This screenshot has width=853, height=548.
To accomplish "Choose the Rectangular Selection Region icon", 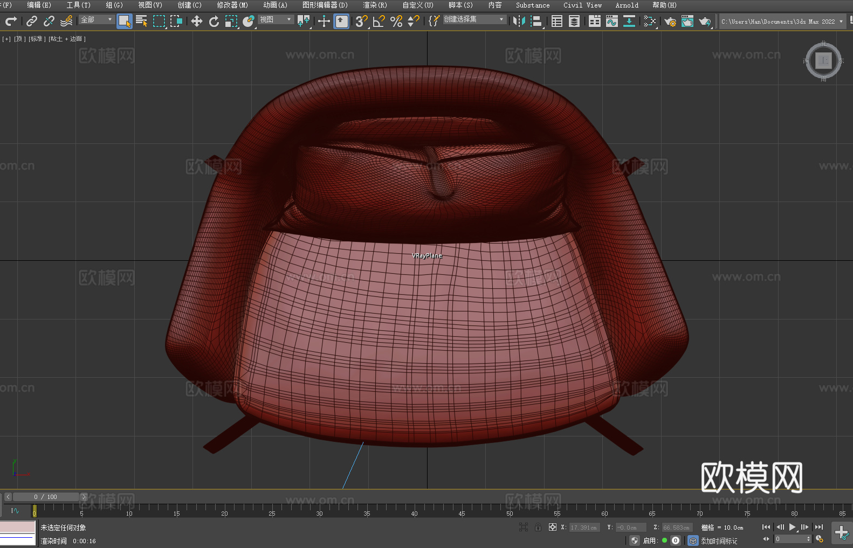I will point(159,21).
